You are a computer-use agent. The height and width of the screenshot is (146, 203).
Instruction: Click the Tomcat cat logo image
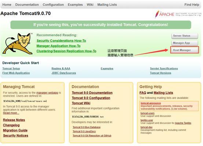click(x=18, y=43)
